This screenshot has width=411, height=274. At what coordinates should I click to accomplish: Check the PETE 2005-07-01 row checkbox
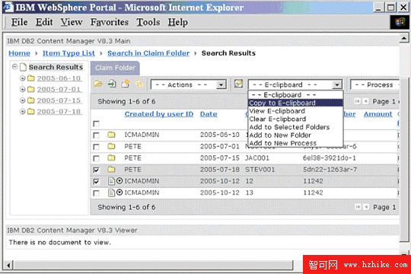point(97,147)
